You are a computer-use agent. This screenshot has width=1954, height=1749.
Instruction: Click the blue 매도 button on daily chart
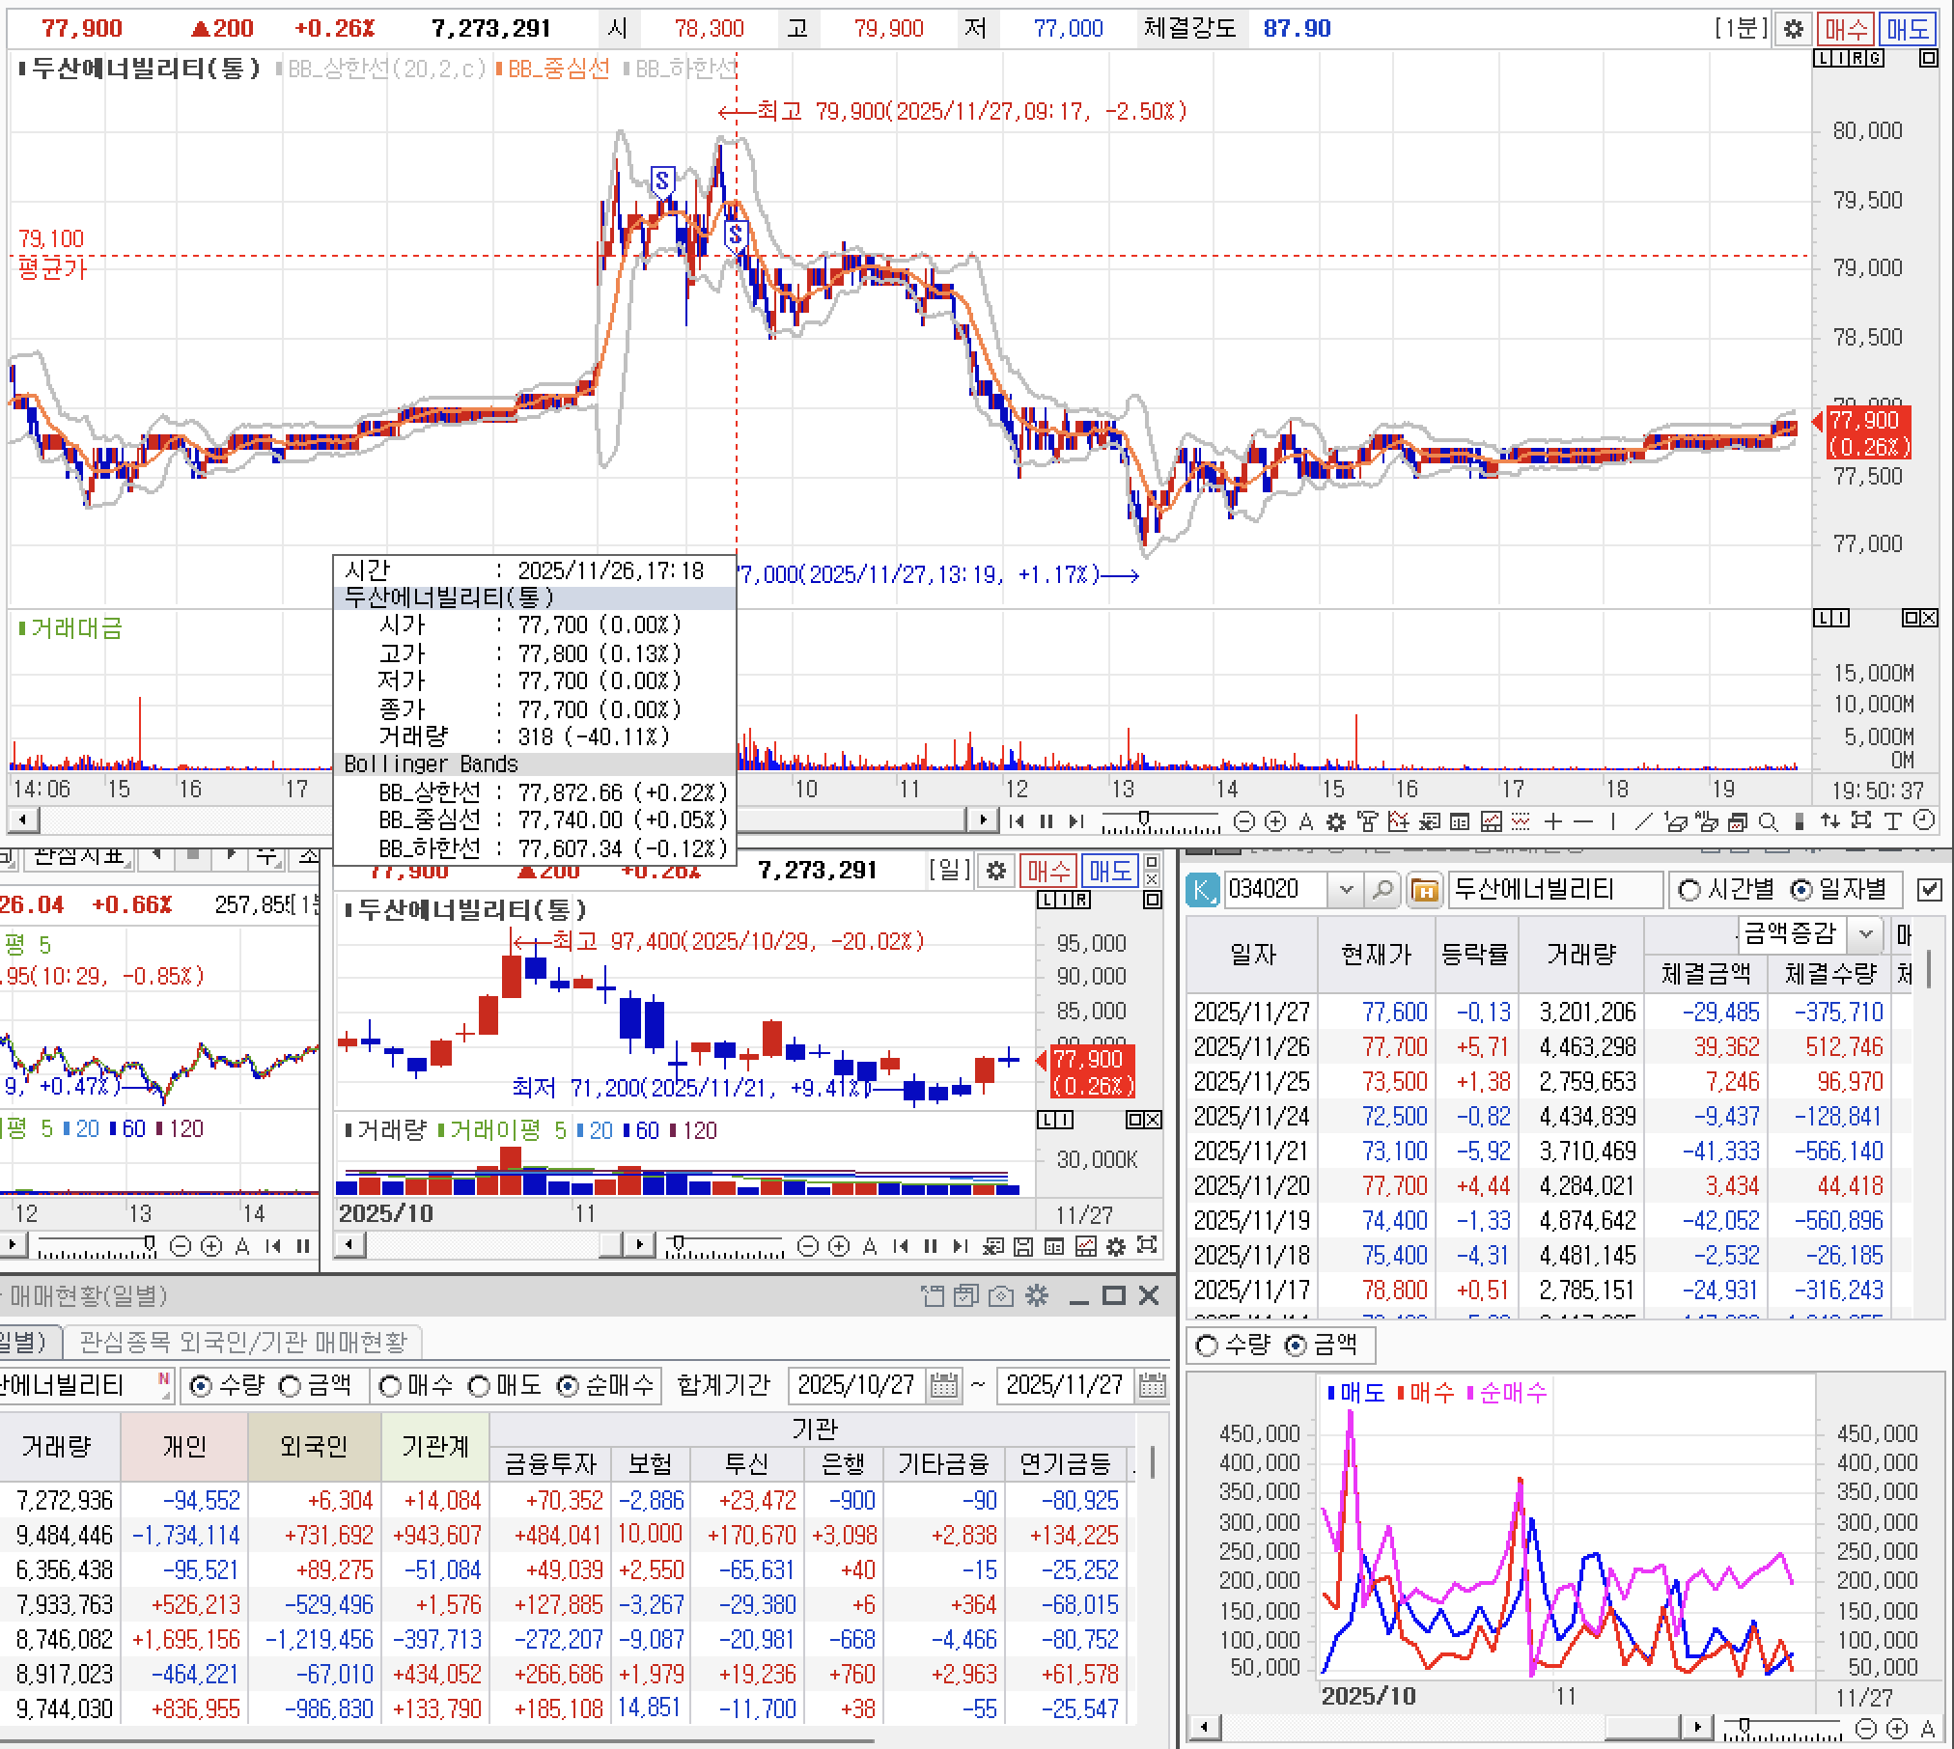point(1109,871)
